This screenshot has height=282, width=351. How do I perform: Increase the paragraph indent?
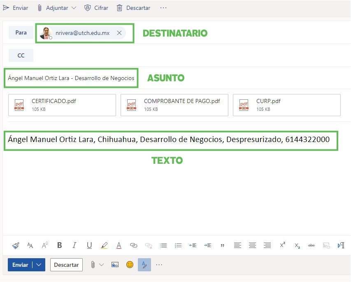(208, 245)
